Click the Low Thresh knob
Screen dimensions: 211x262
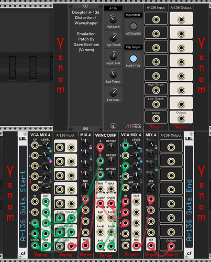click(113, 74)
